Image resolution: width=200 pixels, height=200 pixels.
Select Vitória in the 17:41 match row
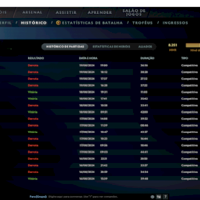coord(32,98)
